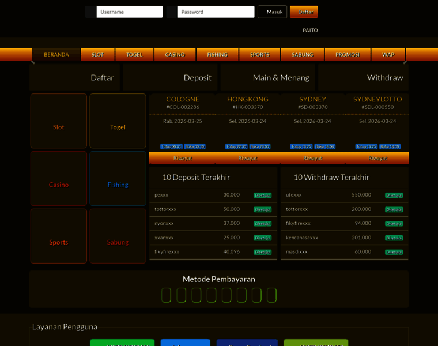View Riwayat for the COLOGNE market
The image size is (438, 346).
[x=182, y=158]
